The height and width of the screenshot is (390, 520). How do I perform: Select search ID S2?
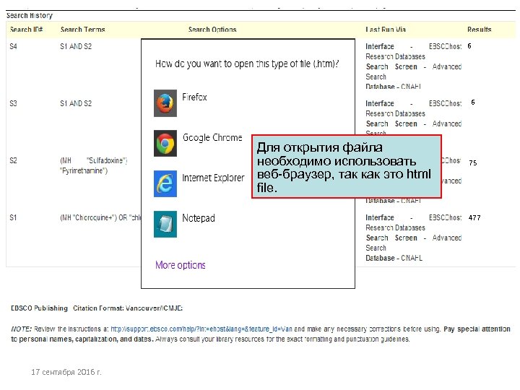13,160
